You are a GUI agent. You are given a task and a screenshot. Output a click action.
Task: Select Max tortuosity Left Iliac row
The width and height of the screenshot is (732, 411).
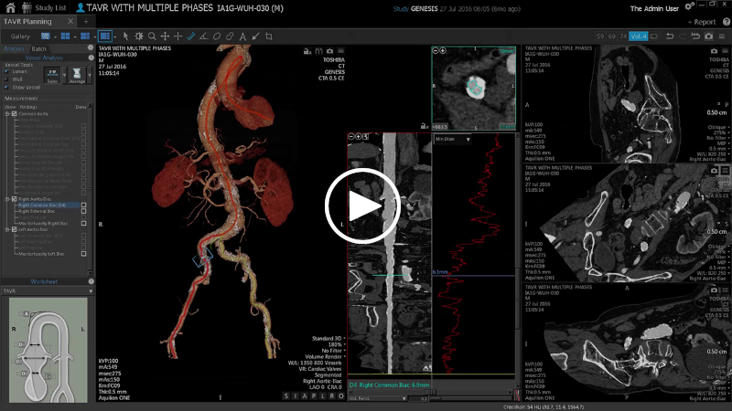click(x=41, y=254)
